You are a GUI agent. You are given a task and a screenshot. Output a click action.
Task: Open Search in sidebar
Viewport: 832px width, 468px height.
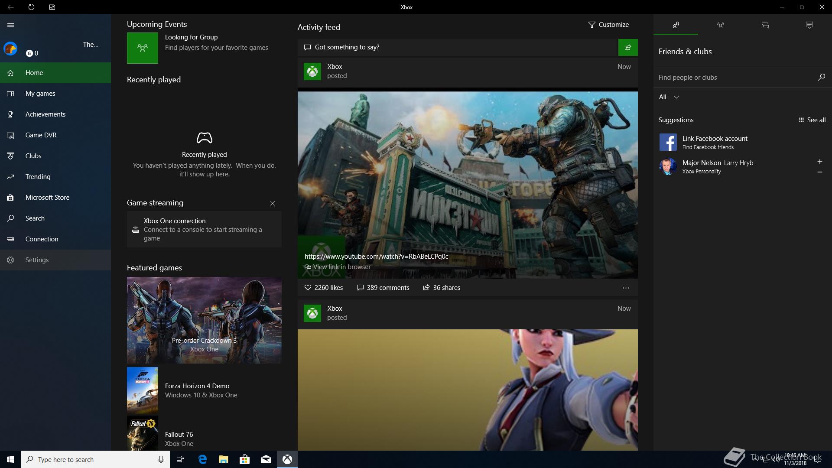point(55,218)
